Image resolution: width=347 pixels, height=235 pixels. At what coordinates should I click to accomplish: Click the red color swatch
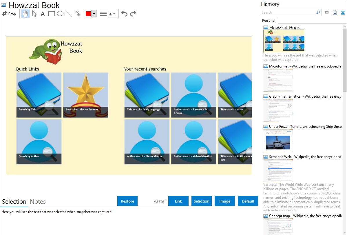click(x=88, y=14)
